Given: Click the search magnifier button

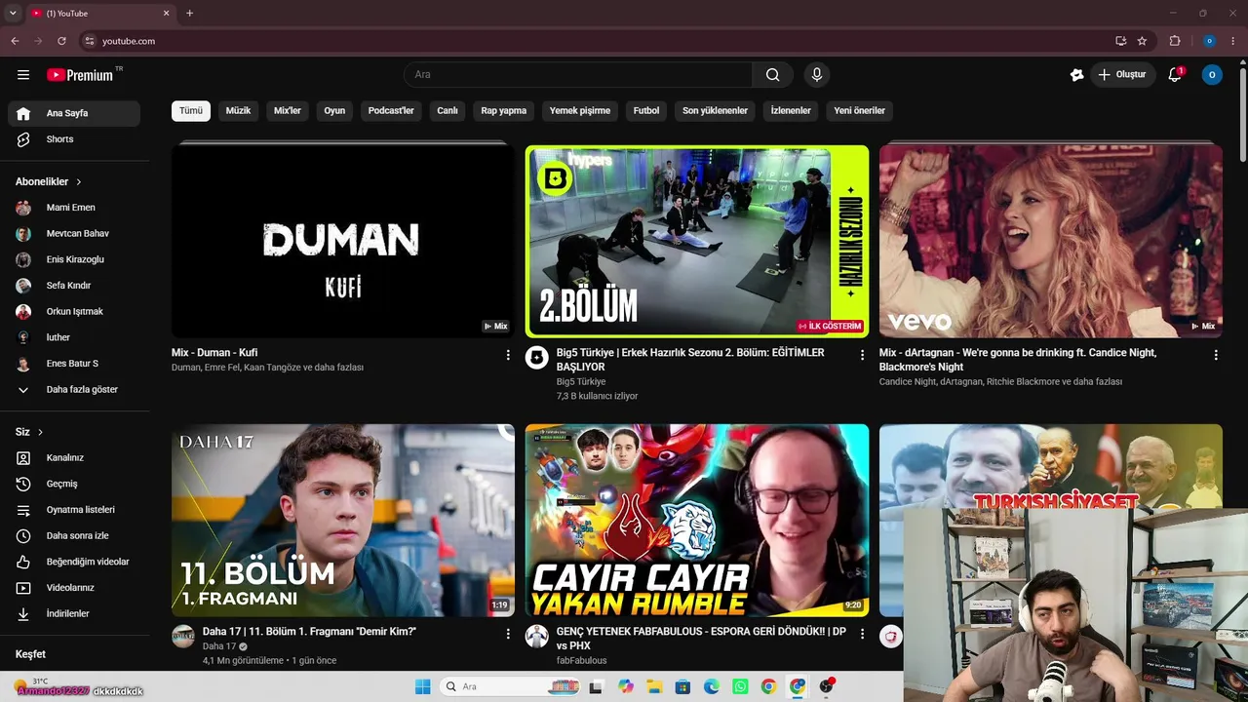Looking at the screenshot, I should click(772, 74).
